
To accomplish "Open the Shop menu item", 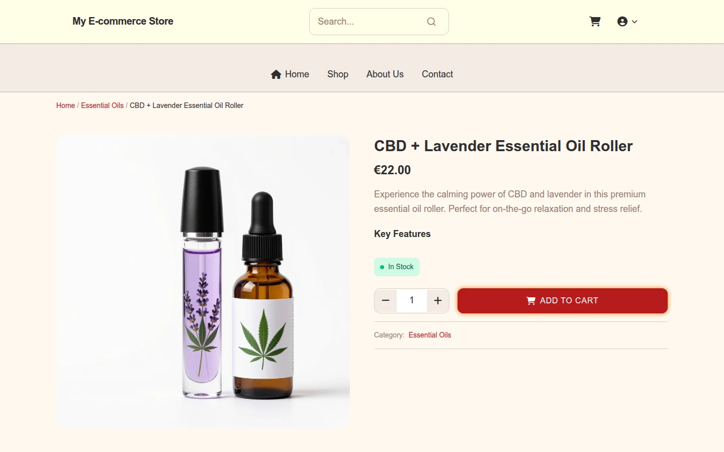I will (338, 74).
